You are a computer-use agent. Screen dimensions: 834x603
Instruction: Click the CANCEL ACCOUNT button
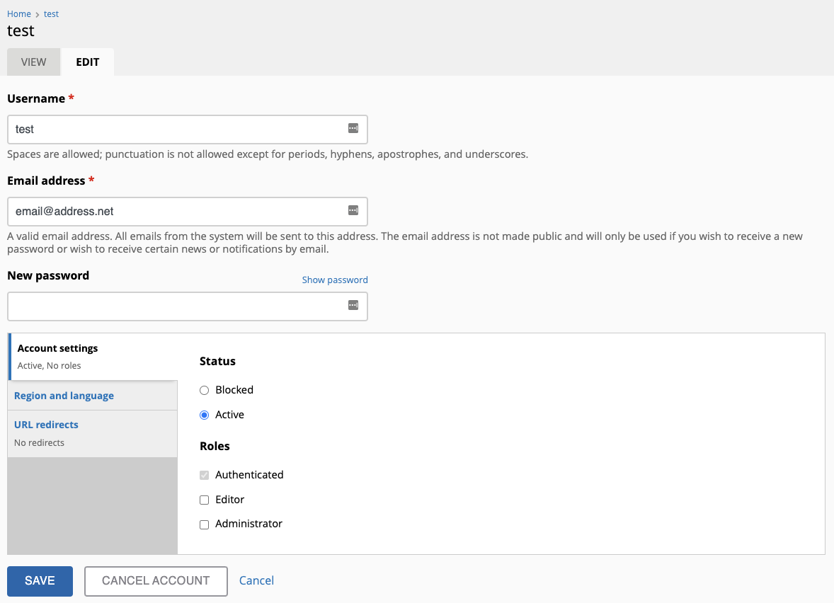(x=155, y=580)
